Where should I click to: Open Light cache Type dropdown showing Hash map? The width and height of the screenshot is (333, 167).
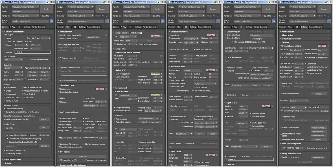[x=242, y=123]
